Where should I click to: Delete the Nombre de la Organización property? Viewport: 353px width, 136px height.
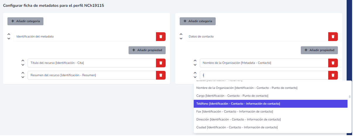tap(333, 63)
